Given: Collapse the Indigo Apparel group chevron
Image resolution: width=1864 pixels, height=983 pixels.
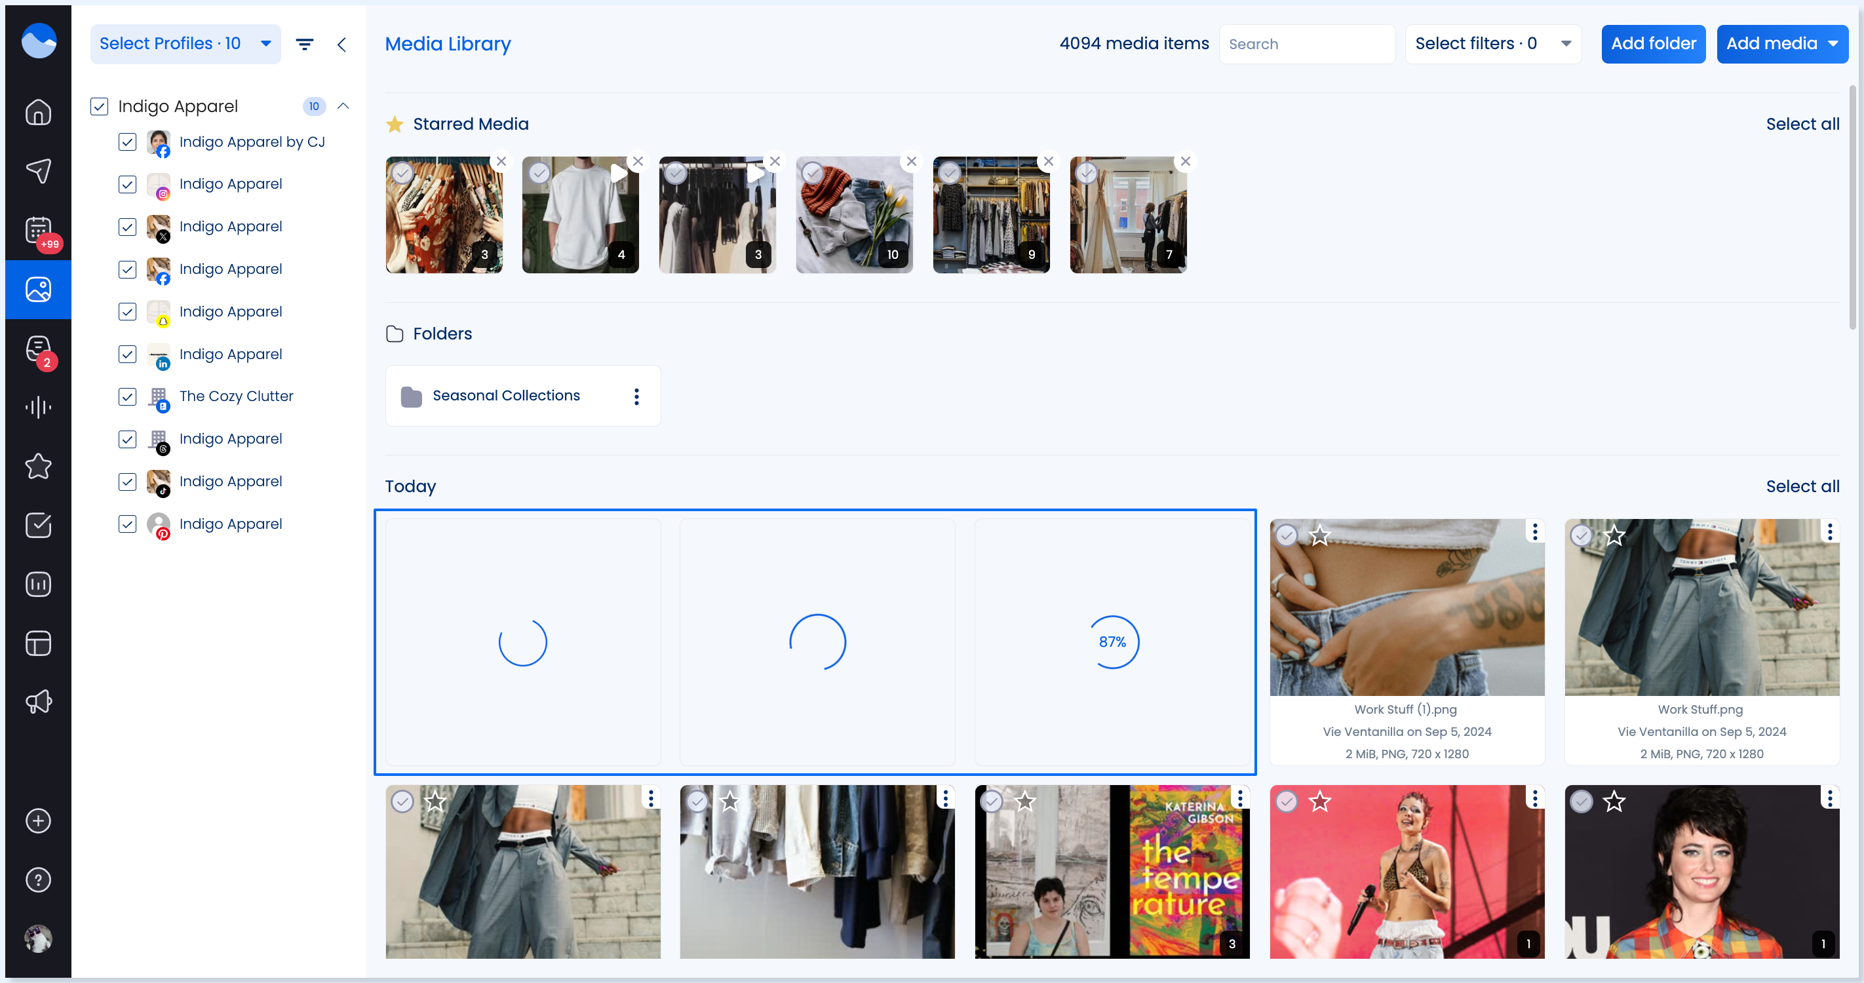Looking at the screenshot, I should click(343, 106).
